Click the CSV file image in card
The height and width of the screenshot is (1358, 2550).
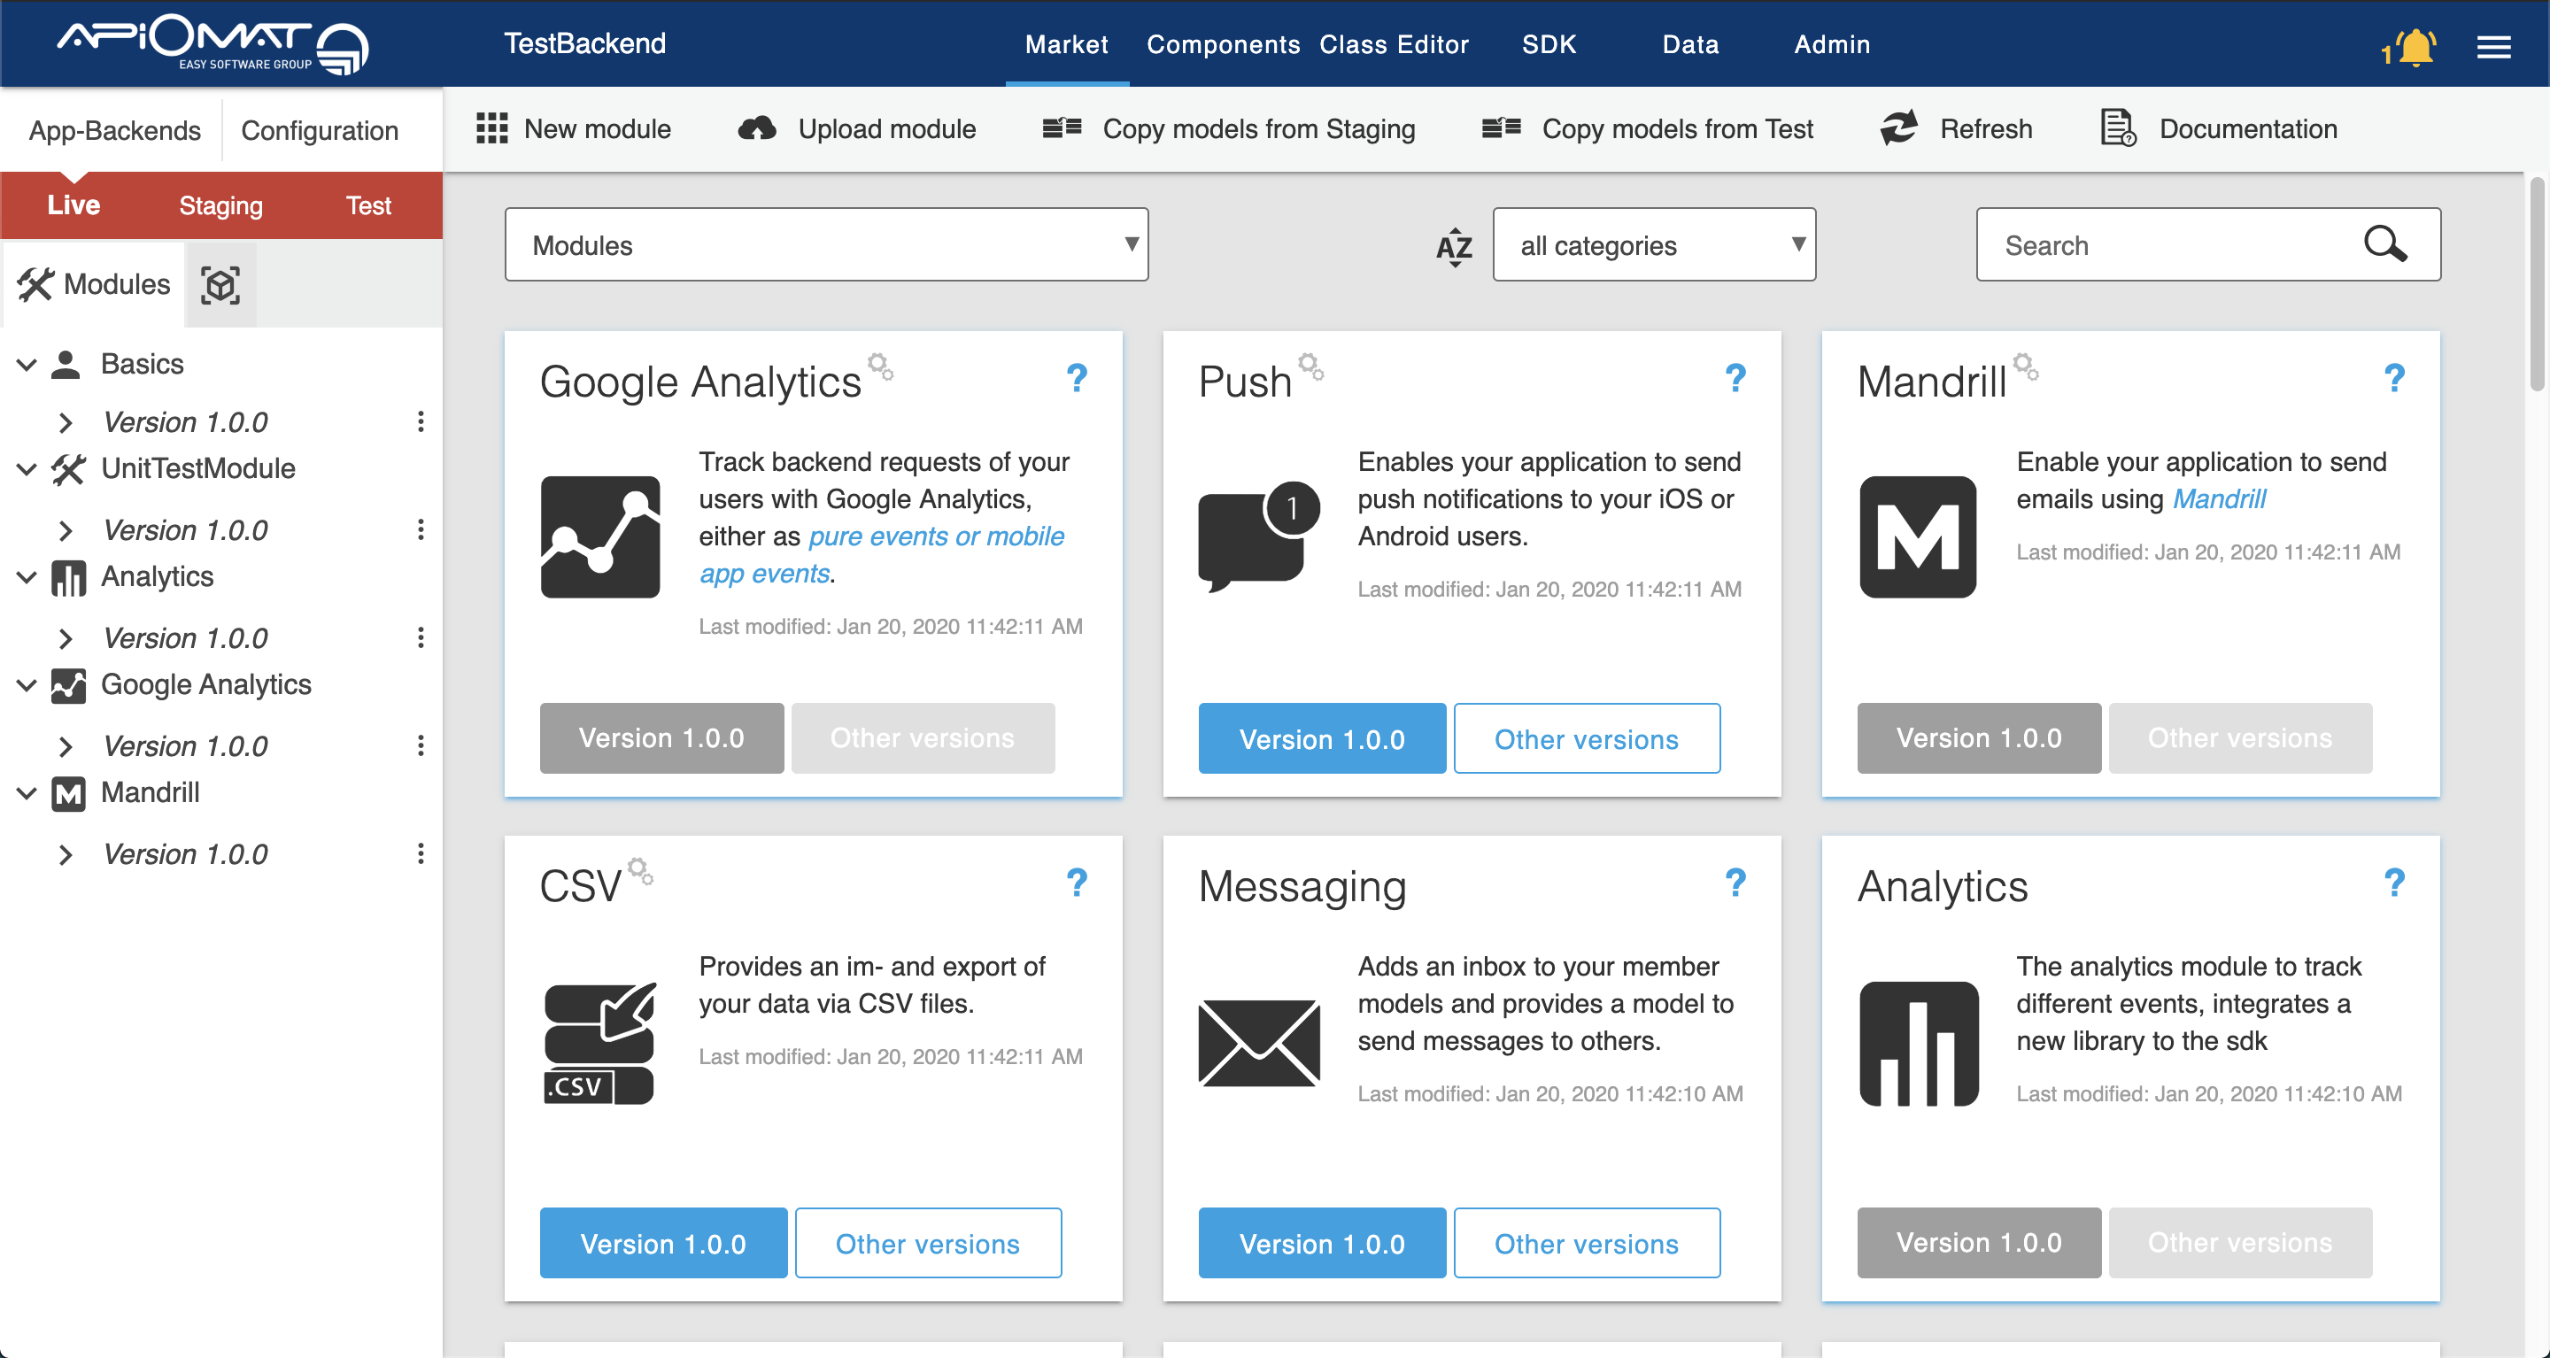tap(600, 1042)
